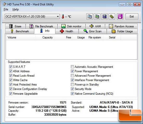Image resolution: width=143 pixels, height=124 pixels.
Task: Switch to the Erase tab
Action: pos(15,26)
